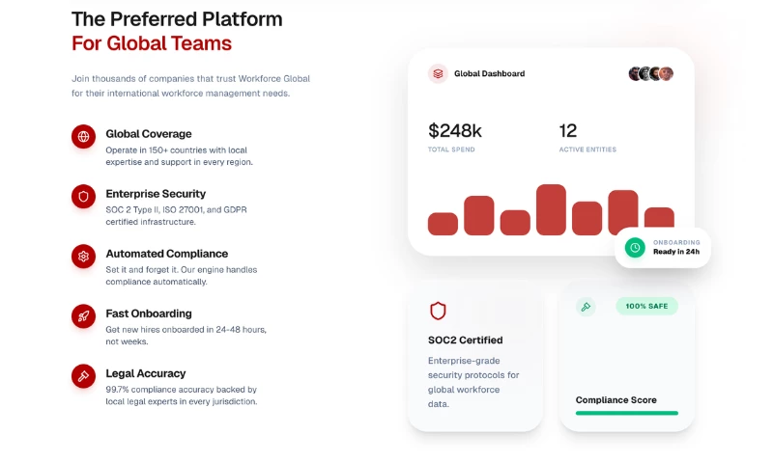
Task: Click the red shield icon above SOC2 Certified
Action: coord(438,311)
